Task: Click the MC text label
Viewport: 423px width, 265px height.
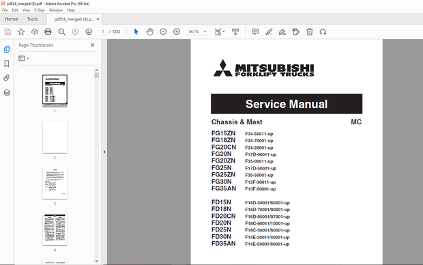Action: (x=356, y=122)
